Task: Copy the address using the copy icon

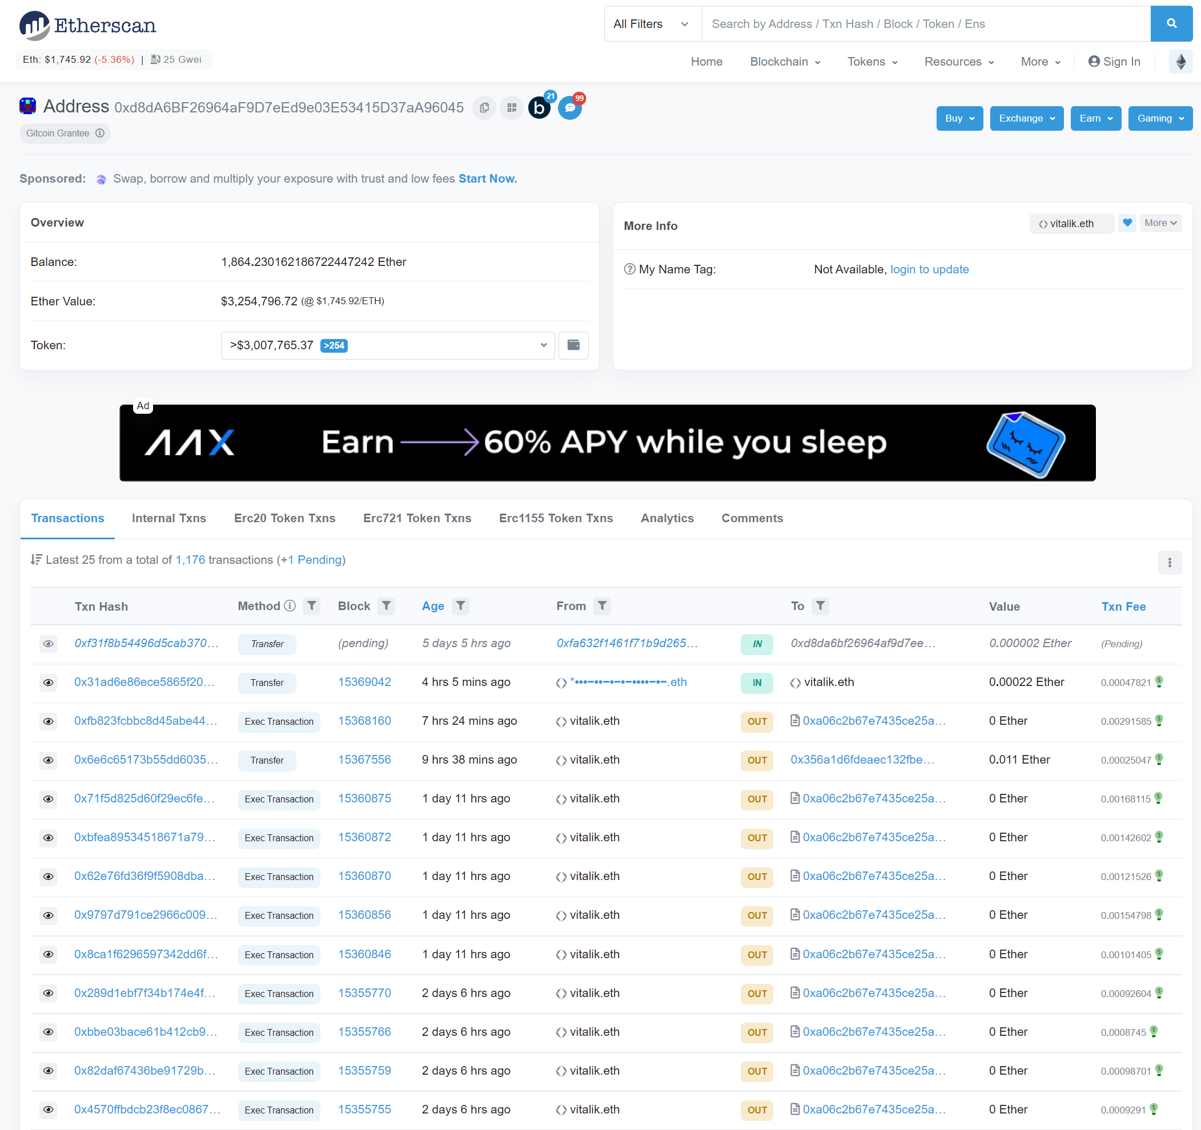Action: click(484, 107)
